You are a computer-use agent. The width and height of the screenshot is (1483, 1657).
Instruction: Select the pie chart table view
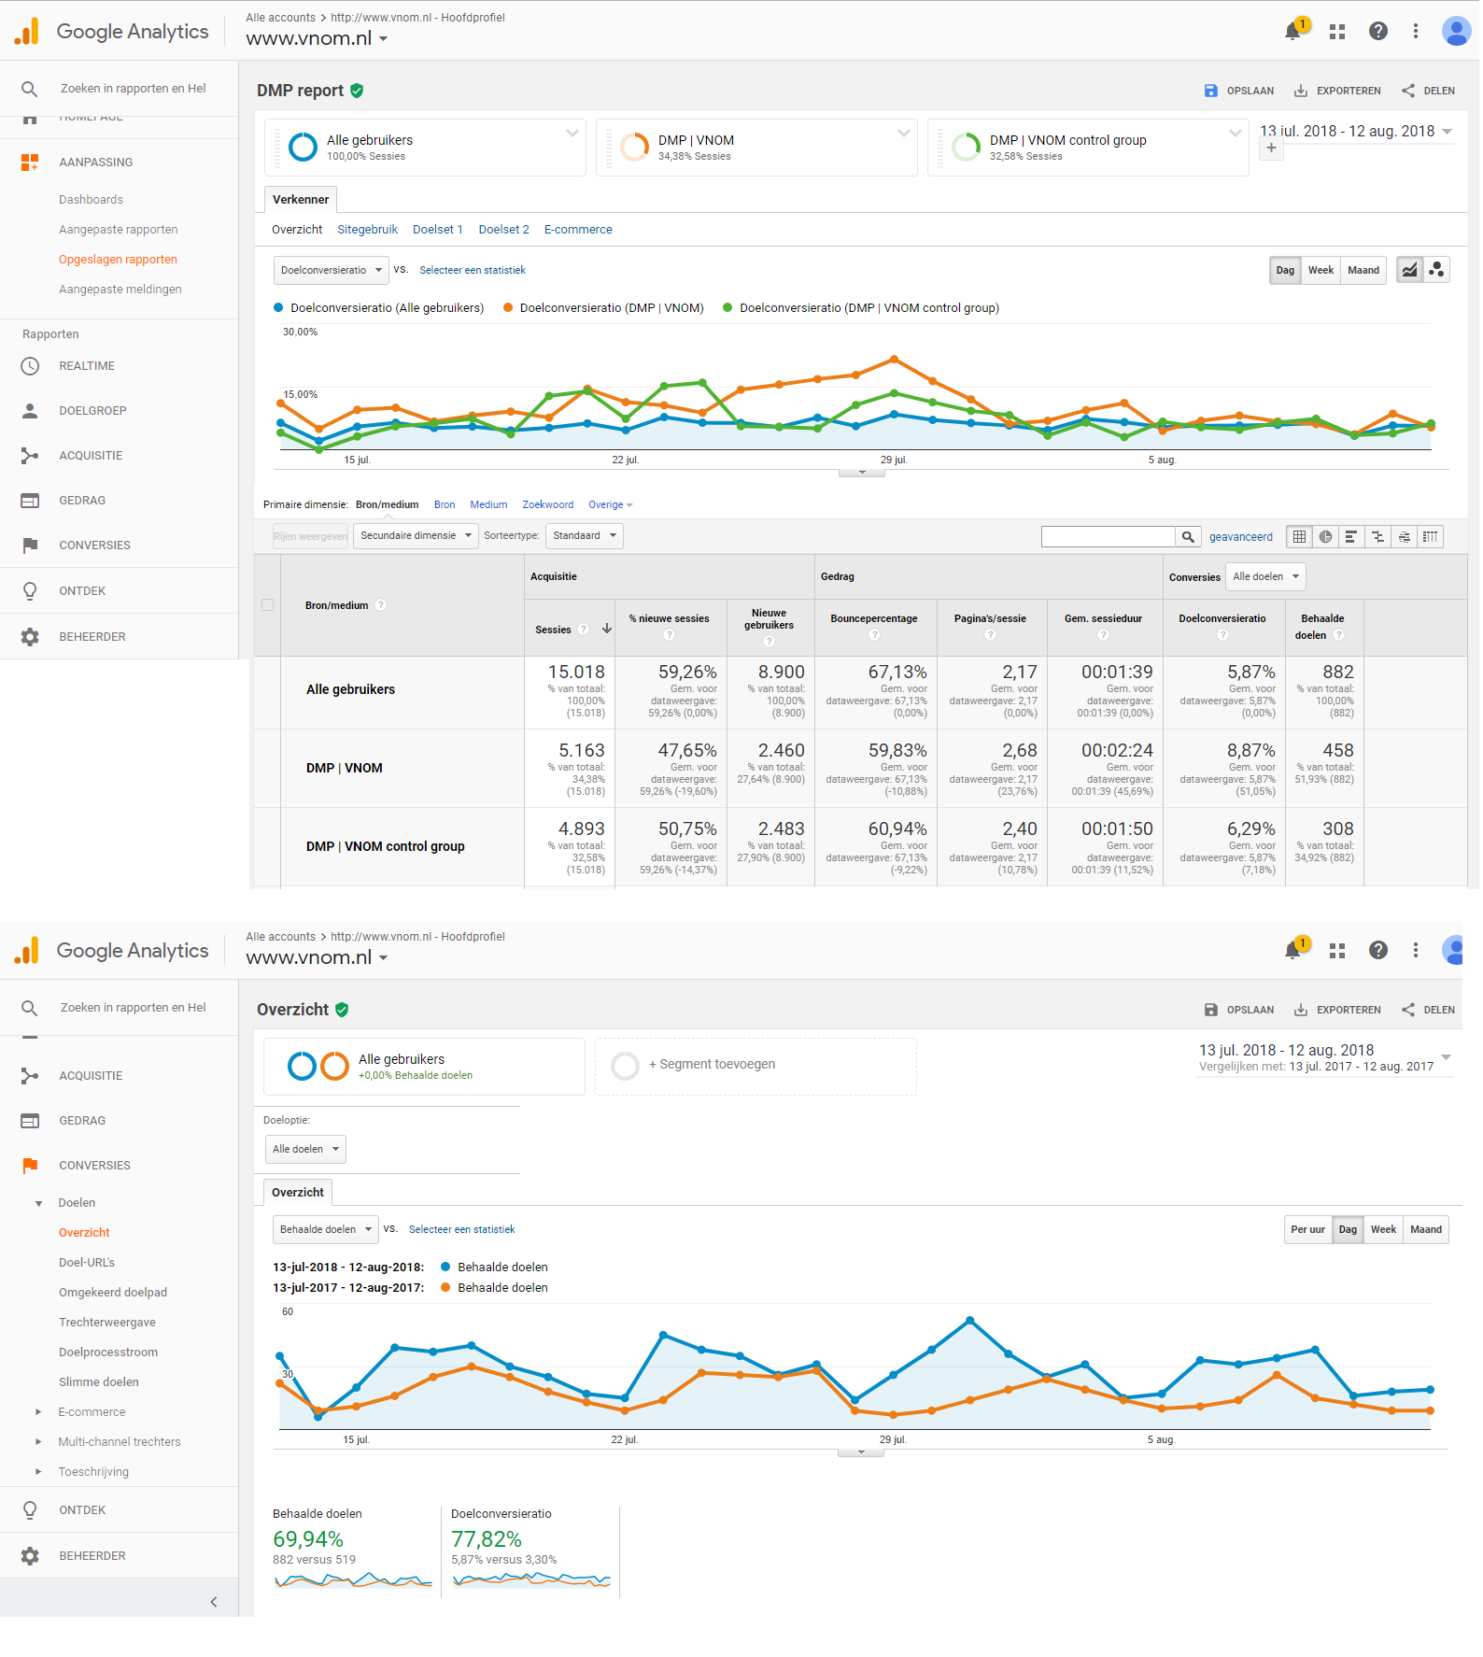(x=1325, y=536)
